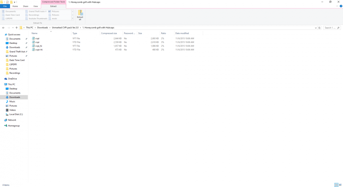Select the cvpi_hi file icon
This screenshot has height=187, width=343.
(33, 46)
